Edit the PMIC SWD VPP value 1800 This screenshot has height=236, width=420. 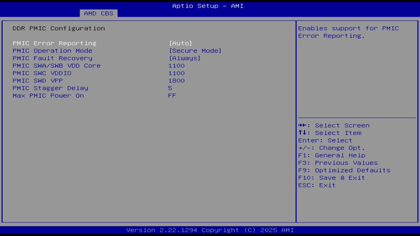point(177,81)
